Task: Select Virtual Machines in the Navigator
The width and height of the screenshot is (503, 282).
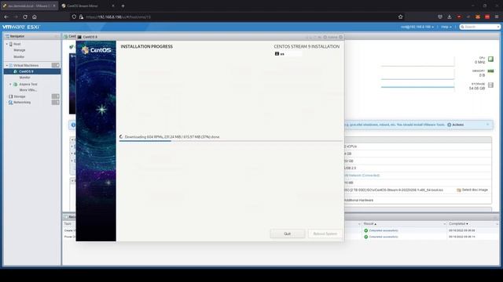Action: pyautogui.click(x=26, y=65)
